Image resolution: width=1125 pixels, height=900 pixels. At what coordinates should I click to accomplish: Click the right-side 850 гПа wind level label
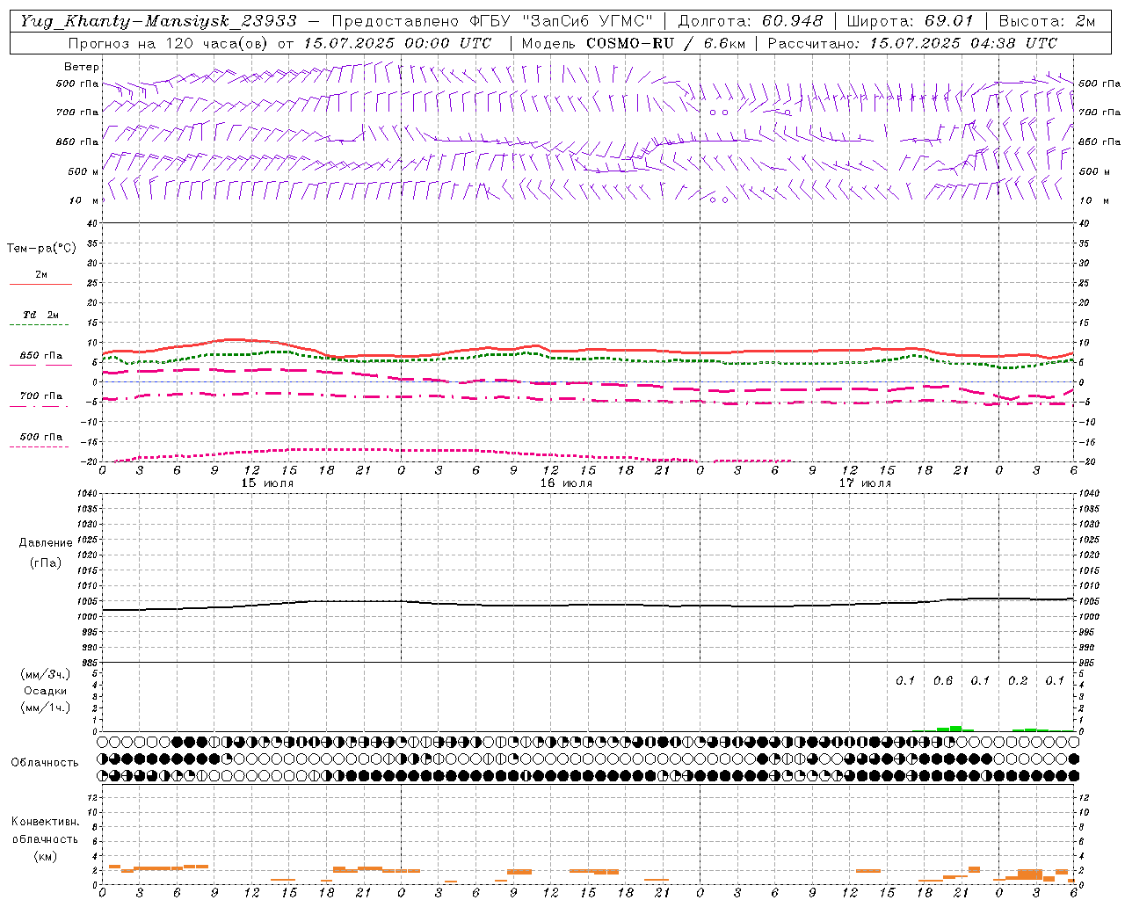tap(1100, 142)
